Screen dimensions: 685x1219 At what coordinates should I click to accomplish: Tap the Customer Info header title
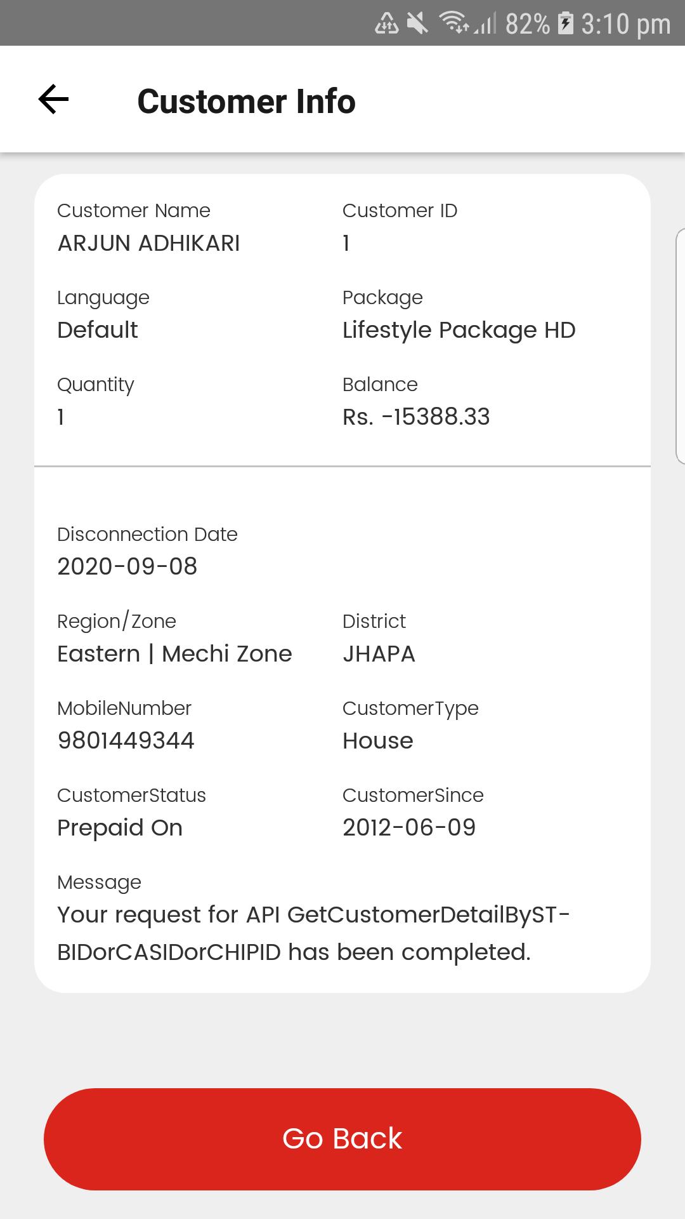(246, 102)
